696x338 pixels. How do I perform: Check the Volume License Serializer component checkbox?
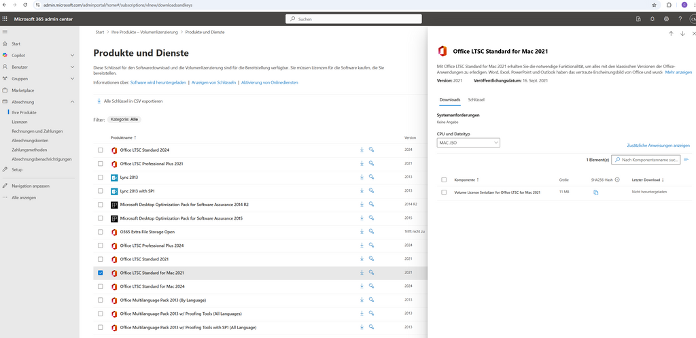tap(444, 192)
